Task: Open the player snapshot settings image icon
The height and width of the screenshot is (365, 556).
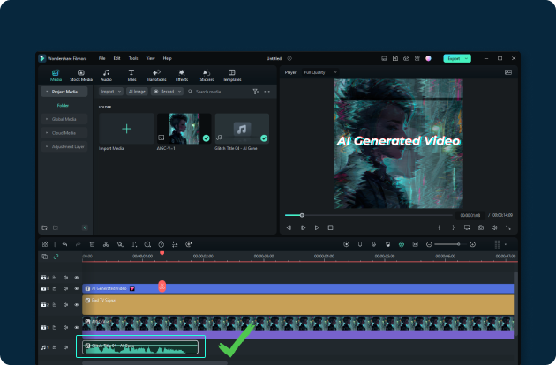Action: pos(508,72)
